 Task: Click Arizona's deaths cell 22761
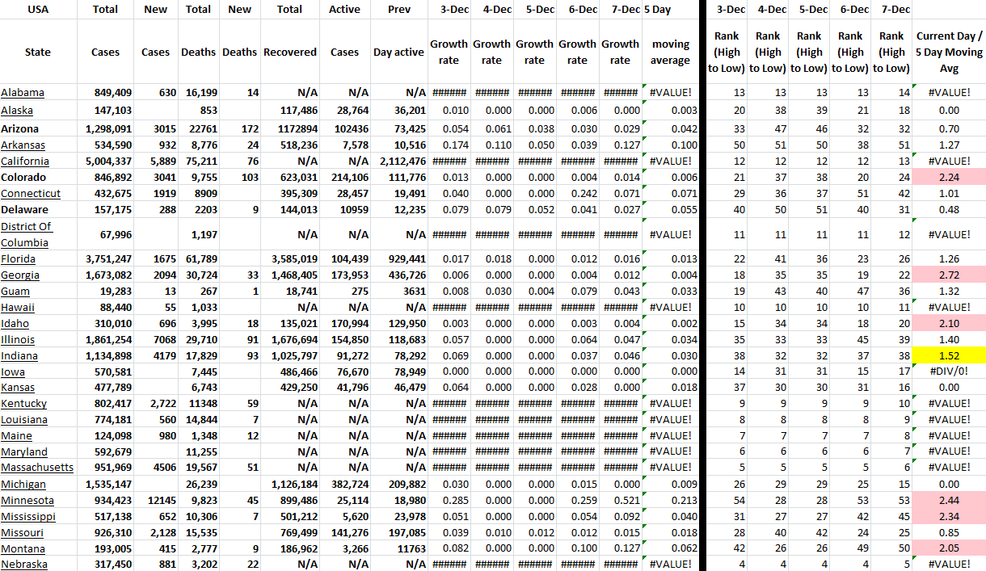(198, 128)
